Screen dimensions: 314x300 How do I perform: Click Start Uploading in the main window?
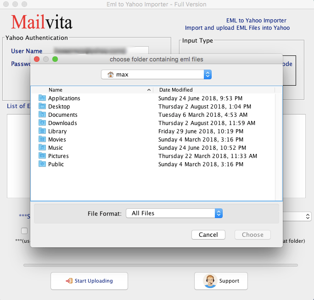(90, 281)
